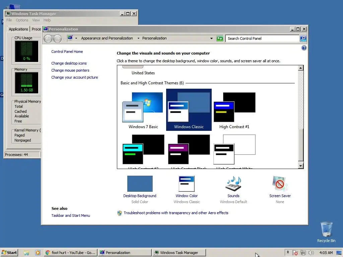Click the Memory 1.50 GB meter

tap(26, 83)
